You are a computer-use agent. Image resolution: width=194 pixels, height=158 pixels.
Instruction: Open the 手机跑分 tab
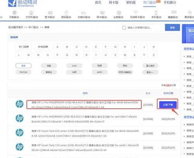pyautogui.click(x=170, y=2)
